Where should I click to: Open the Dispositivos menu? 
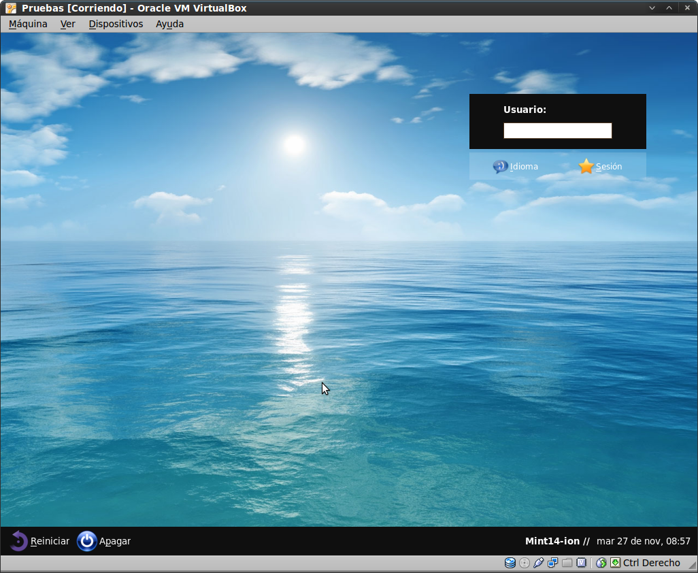116,24
